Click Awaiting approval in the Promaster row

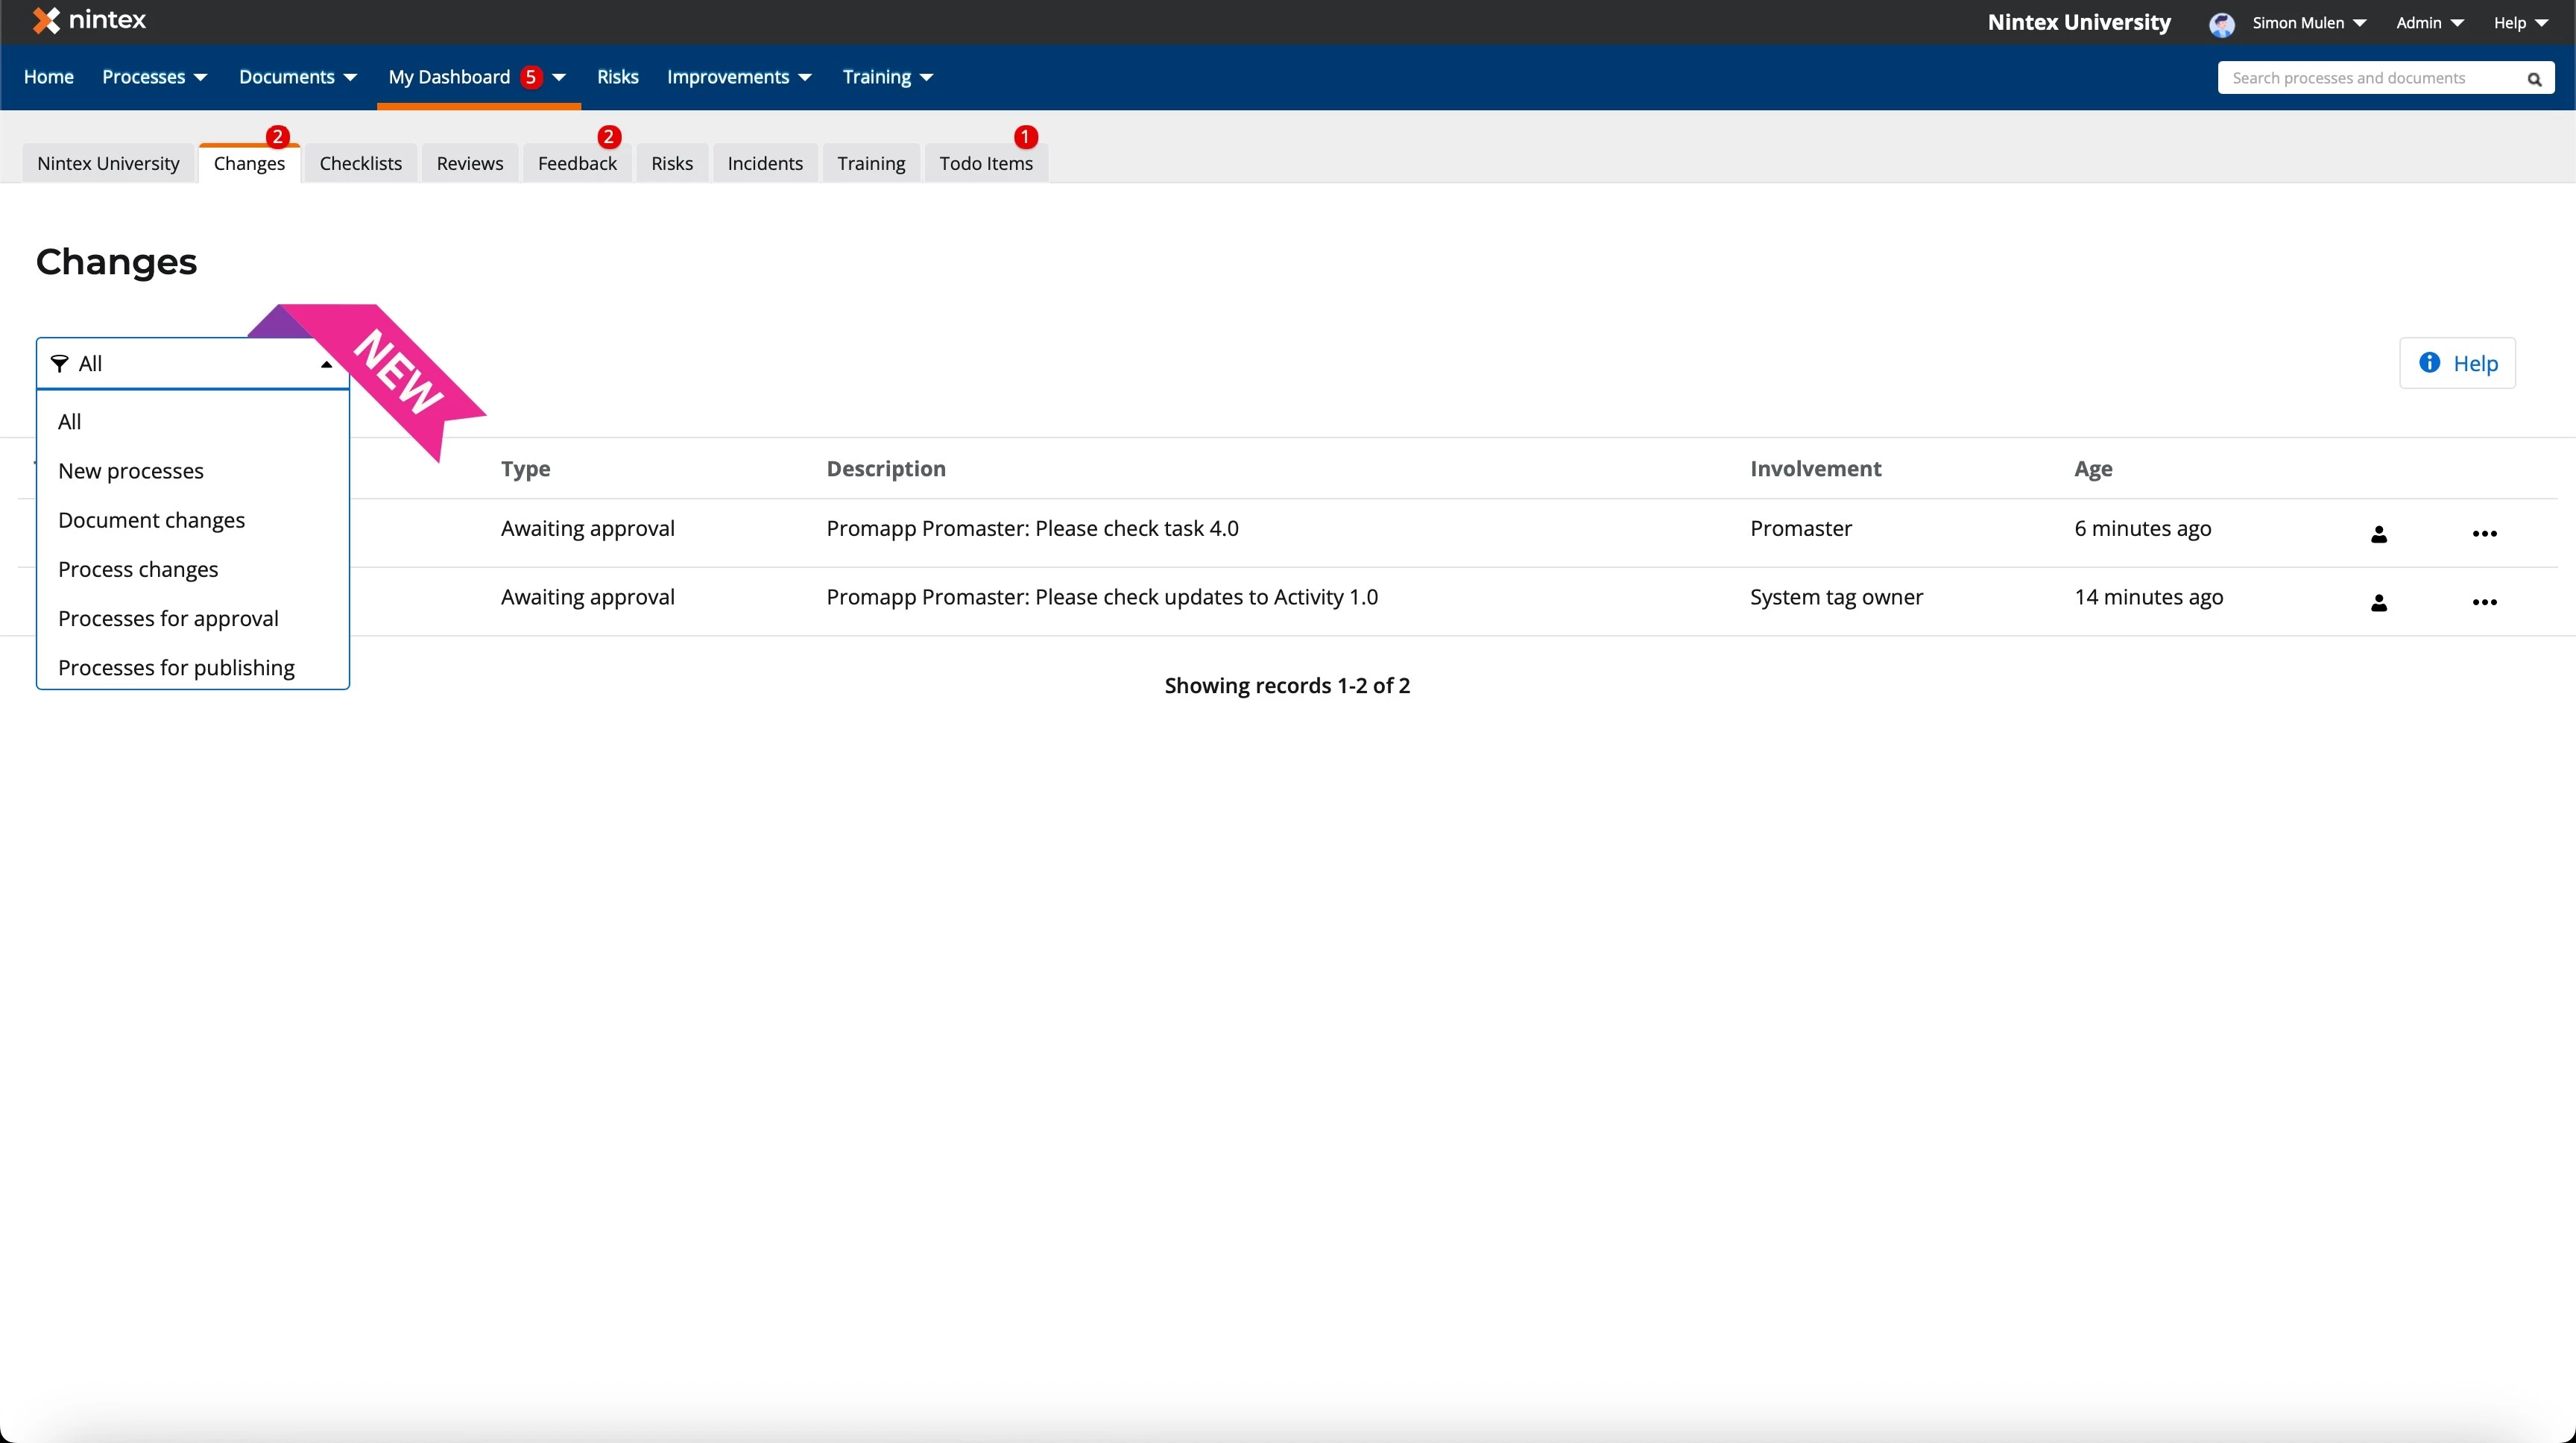point(588,528)
